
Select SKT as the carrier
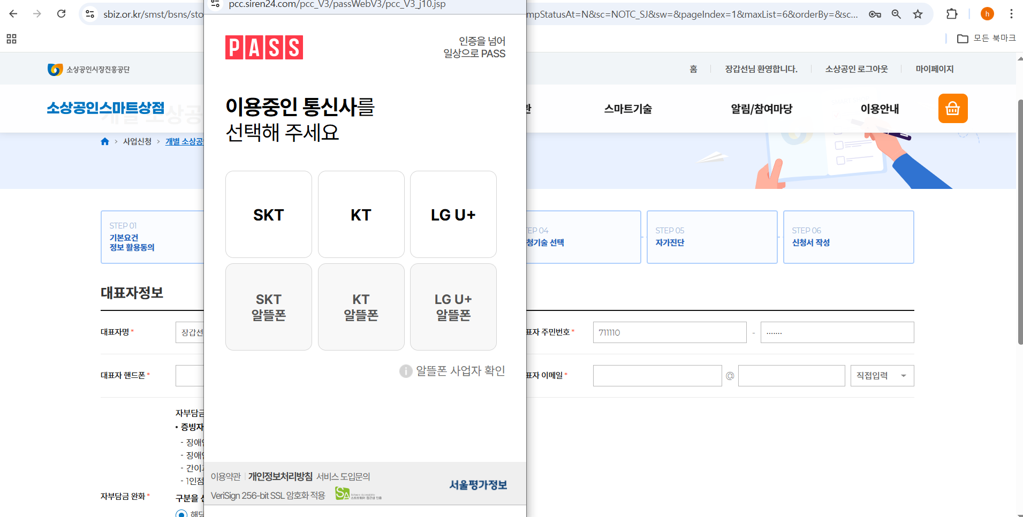269,215
